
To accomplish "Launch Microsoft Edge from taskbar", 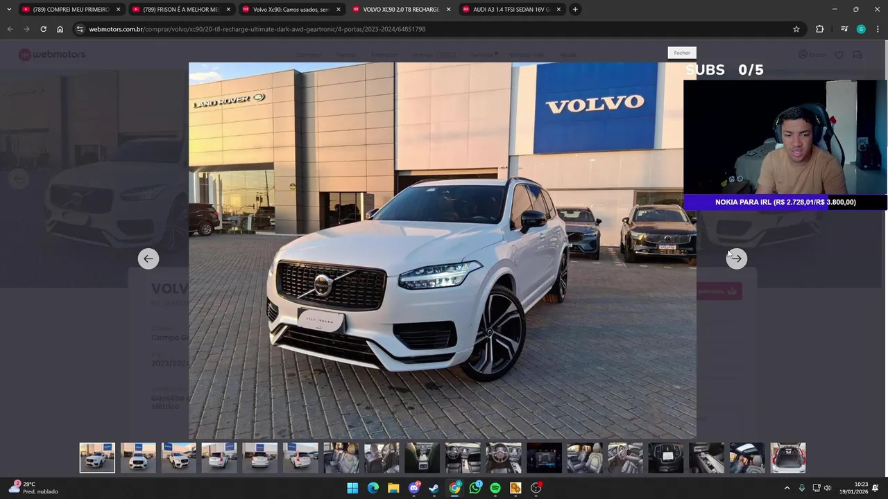I will (x=373, y=488).
